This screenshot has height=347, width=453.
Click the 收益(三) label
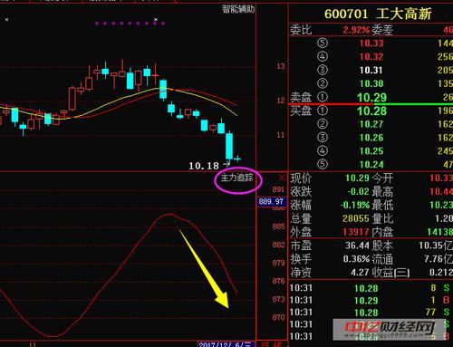(390, 273)
